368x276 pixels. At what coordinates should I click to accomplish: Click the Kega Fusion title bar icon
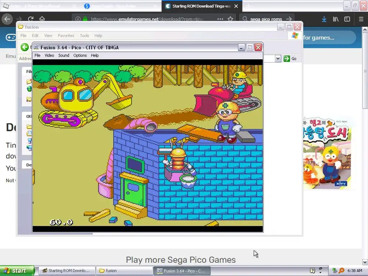point(36,47)
